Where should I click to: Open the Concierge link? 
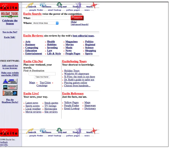click(x=42, y=85)
